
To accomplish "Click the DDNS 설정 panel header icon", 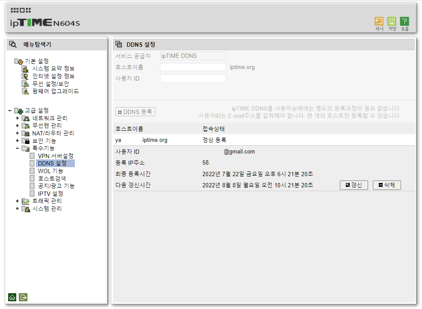I will click(x=119, y=44).
